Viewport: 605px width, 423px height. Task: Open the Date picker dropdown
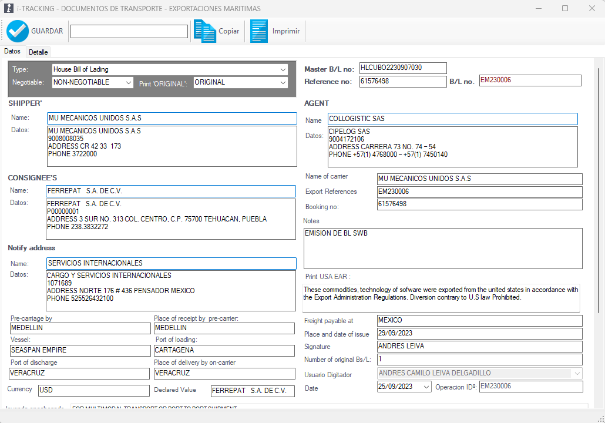[426, 387]
